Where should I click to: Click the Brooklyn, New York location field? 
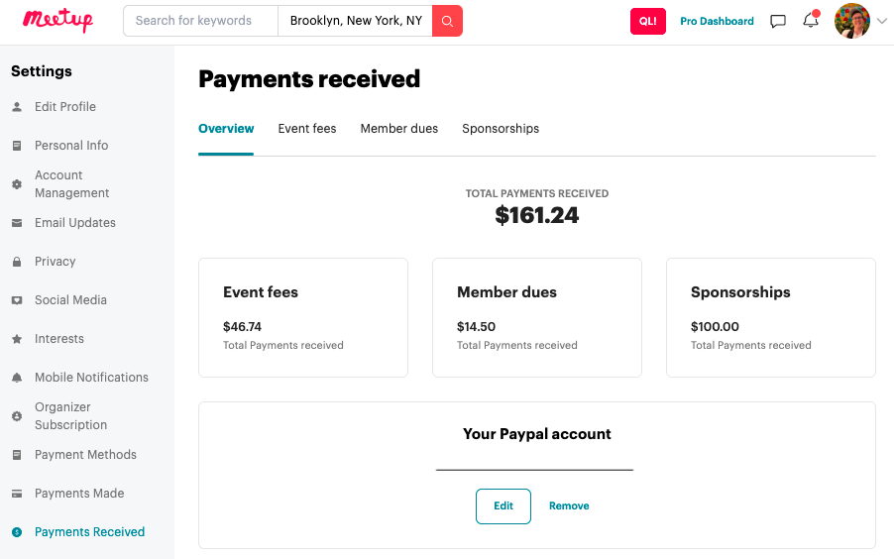pyautogui.click(x=355, y=21)
